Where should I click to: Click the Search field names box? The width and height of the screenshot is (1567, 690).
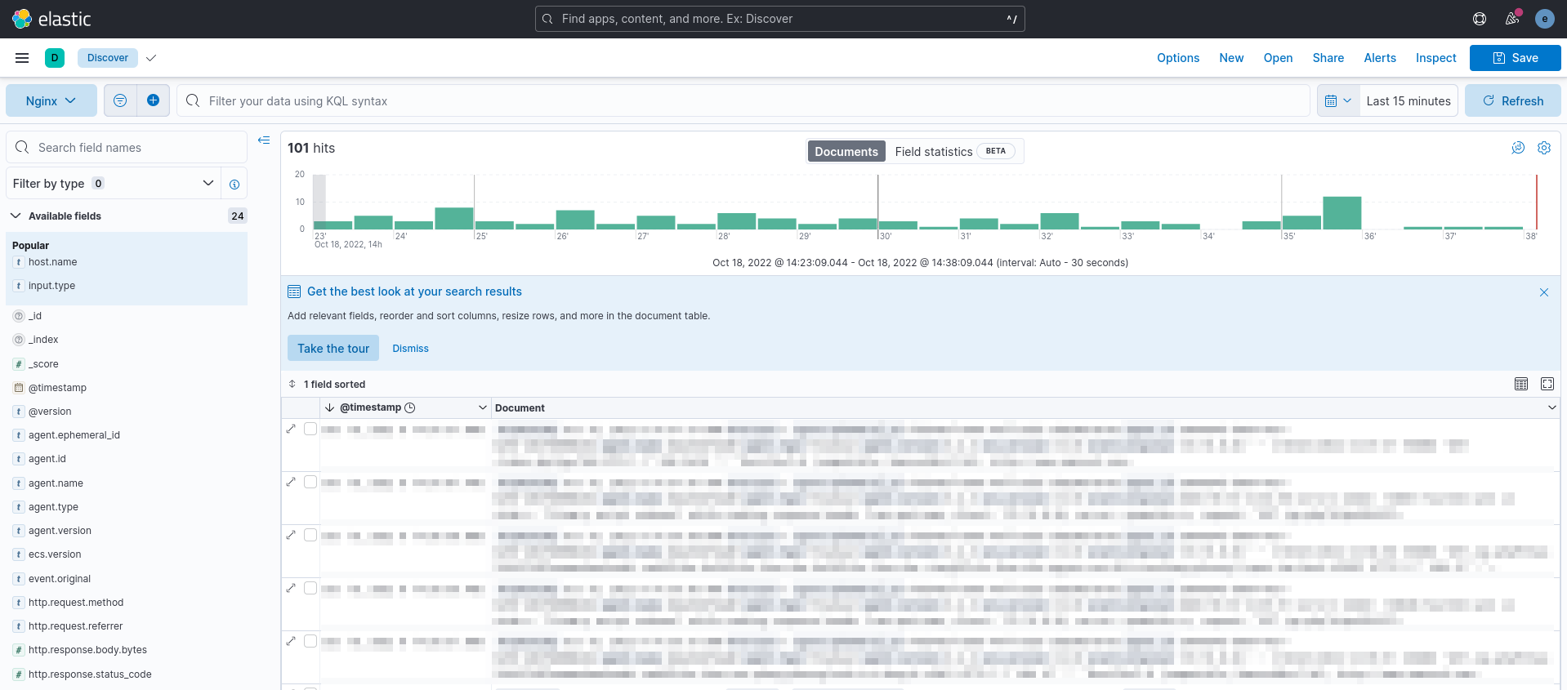[127, 147]
